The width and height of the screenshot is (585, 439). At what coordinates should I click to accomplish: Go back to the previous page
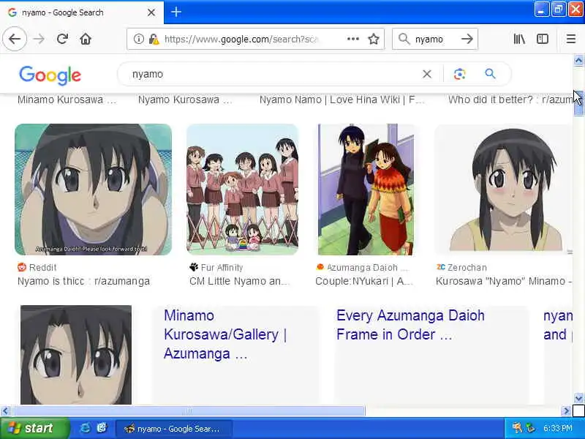15,39
